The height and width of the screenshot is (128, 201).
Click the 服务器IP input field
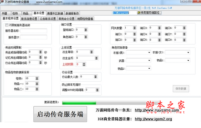(34, 37)
